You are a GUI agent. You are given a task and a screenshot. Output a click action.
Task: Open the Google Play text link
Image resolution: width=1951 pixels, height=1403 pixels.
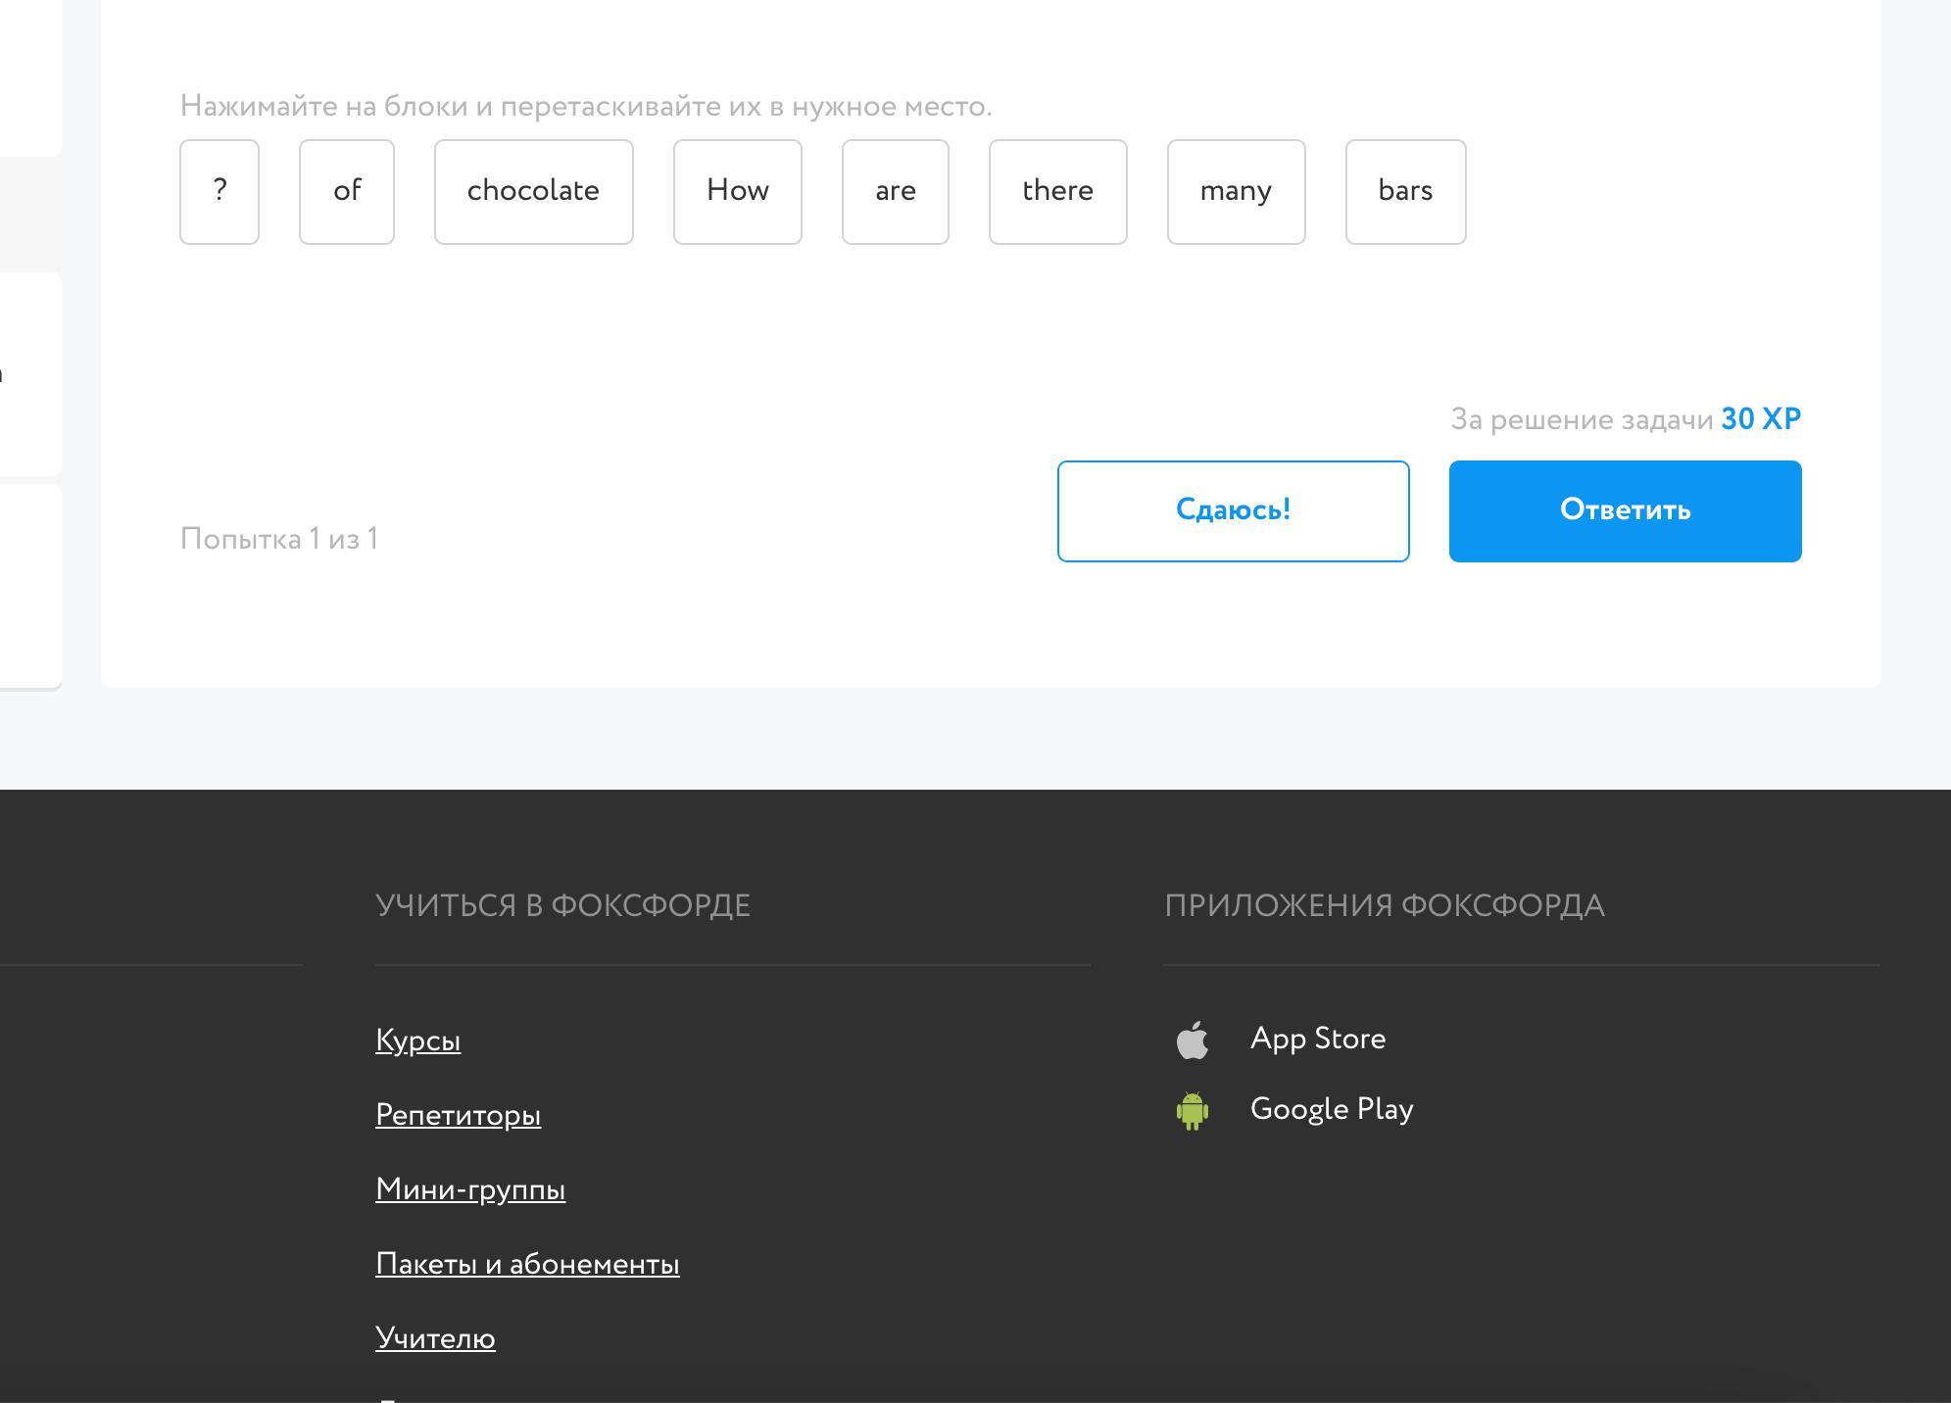pyautogui.click(x=1331, y=1109)
